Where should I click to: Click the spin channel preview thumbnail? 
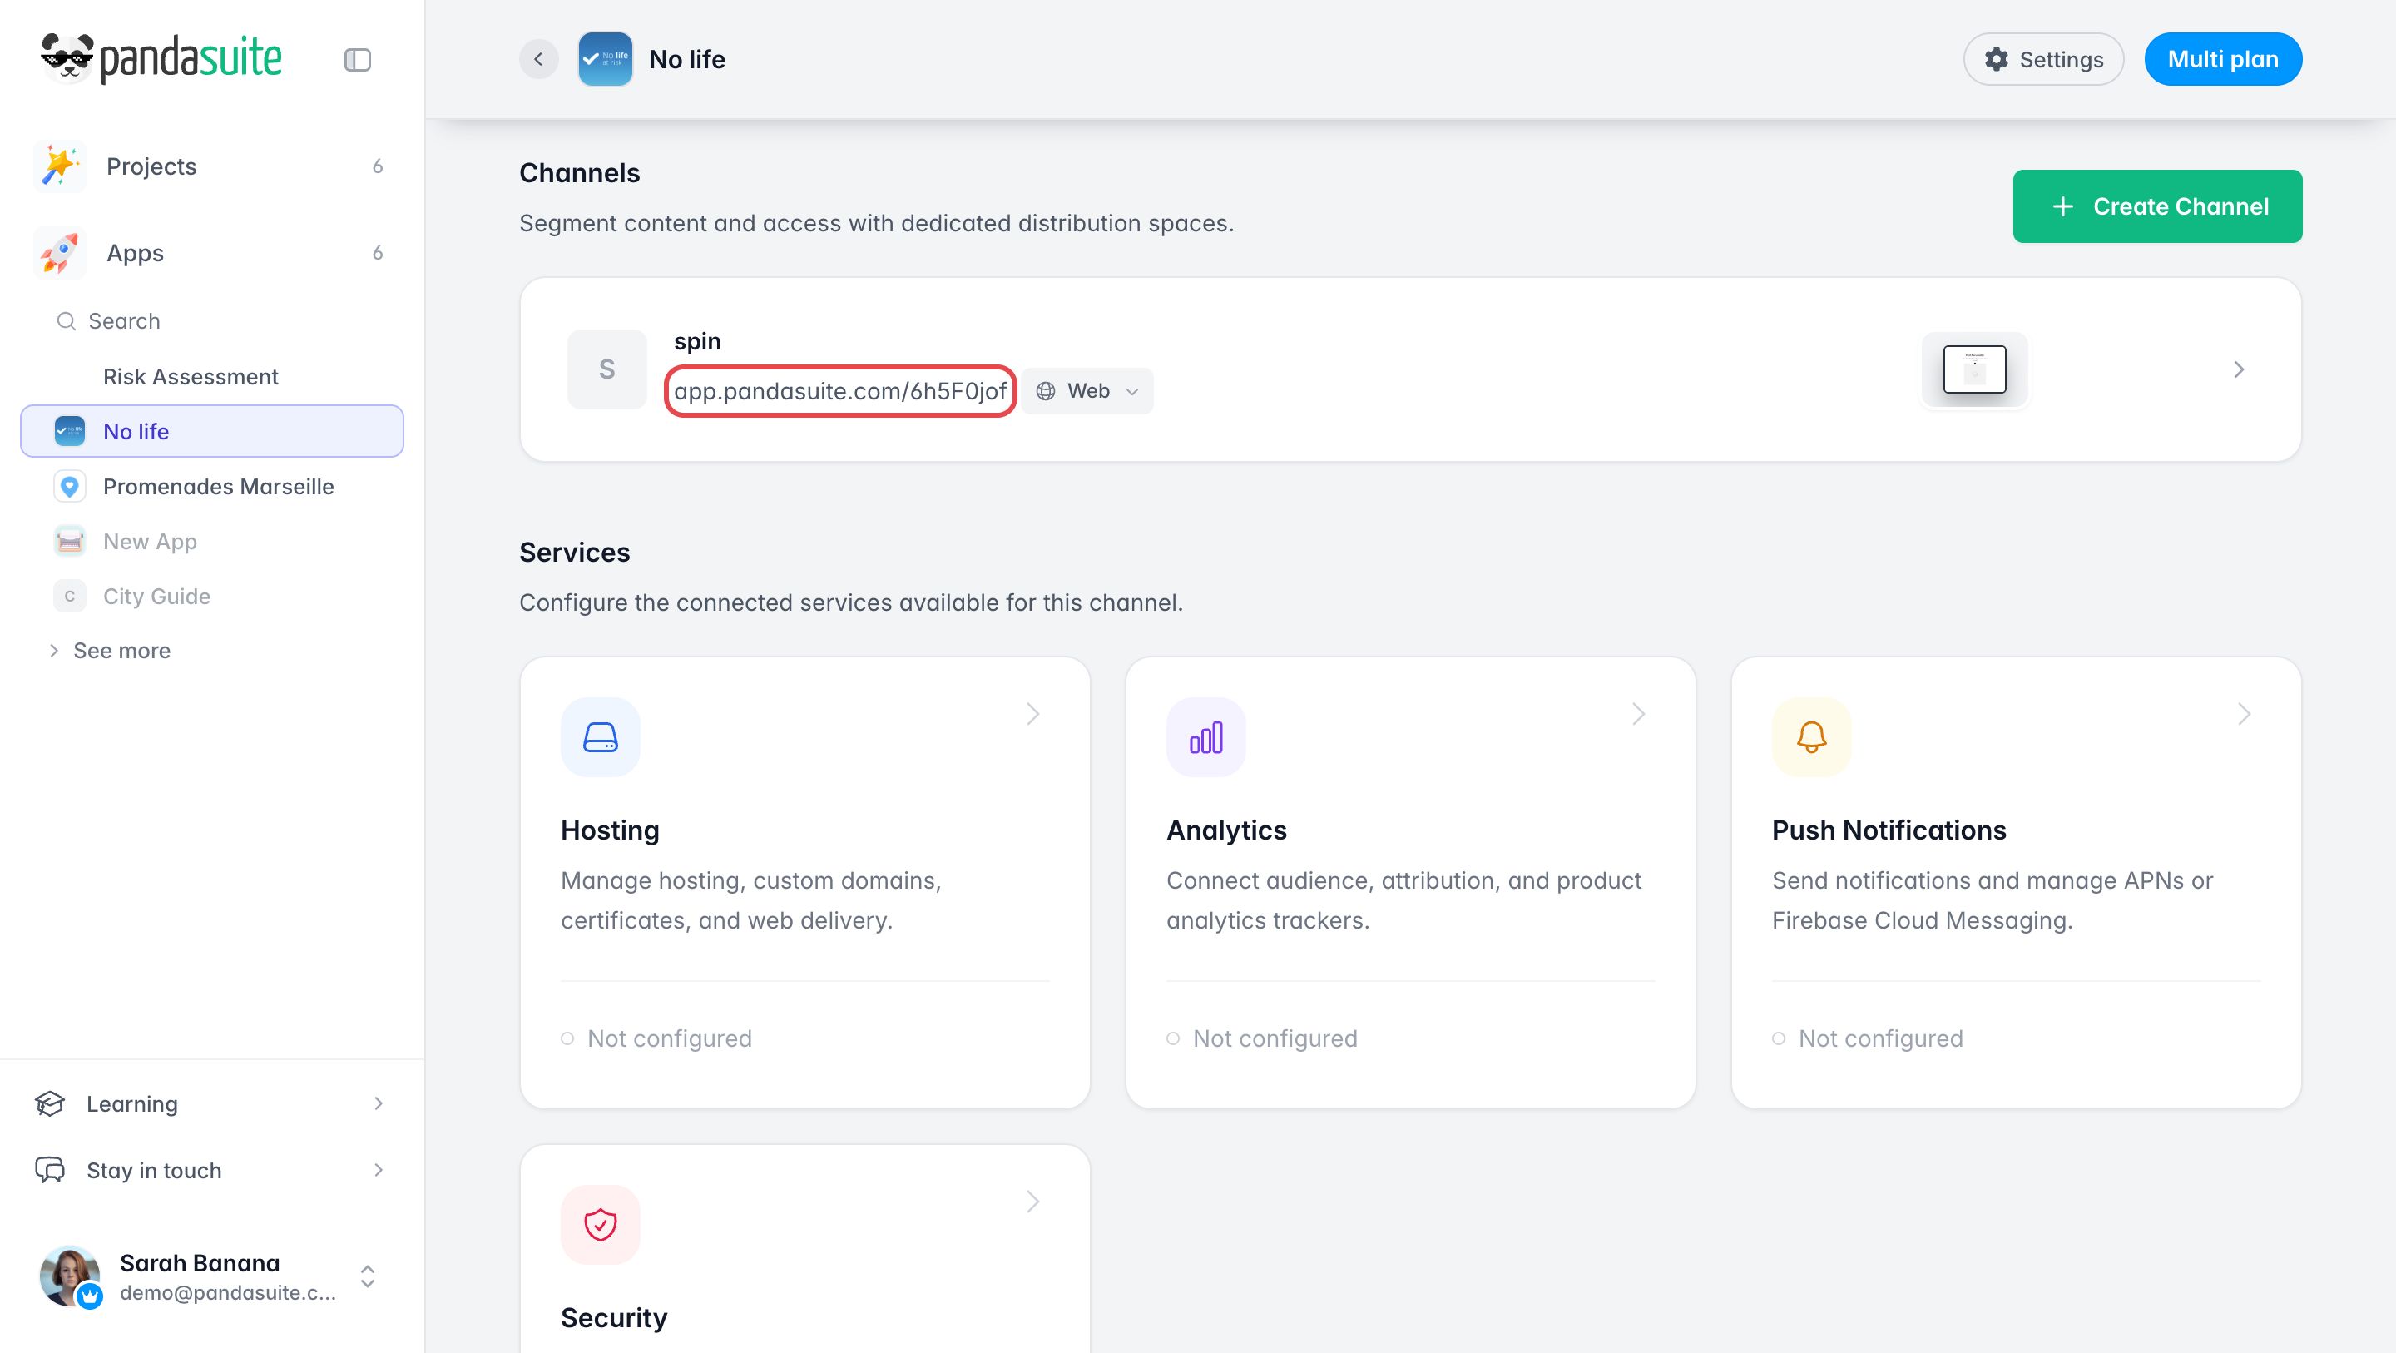[1973, 369]
